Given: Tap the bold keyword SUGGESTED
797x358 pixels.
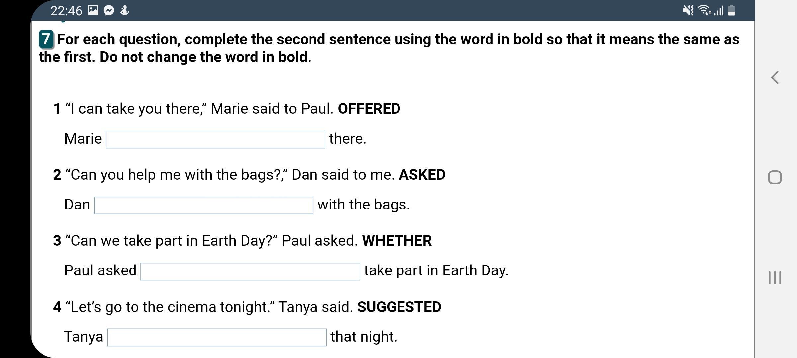Looking at the screenshot, I should 399,307.
